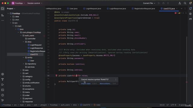Select the services package
The height and width of the screenshot is (108, 193).
[31, 67]
